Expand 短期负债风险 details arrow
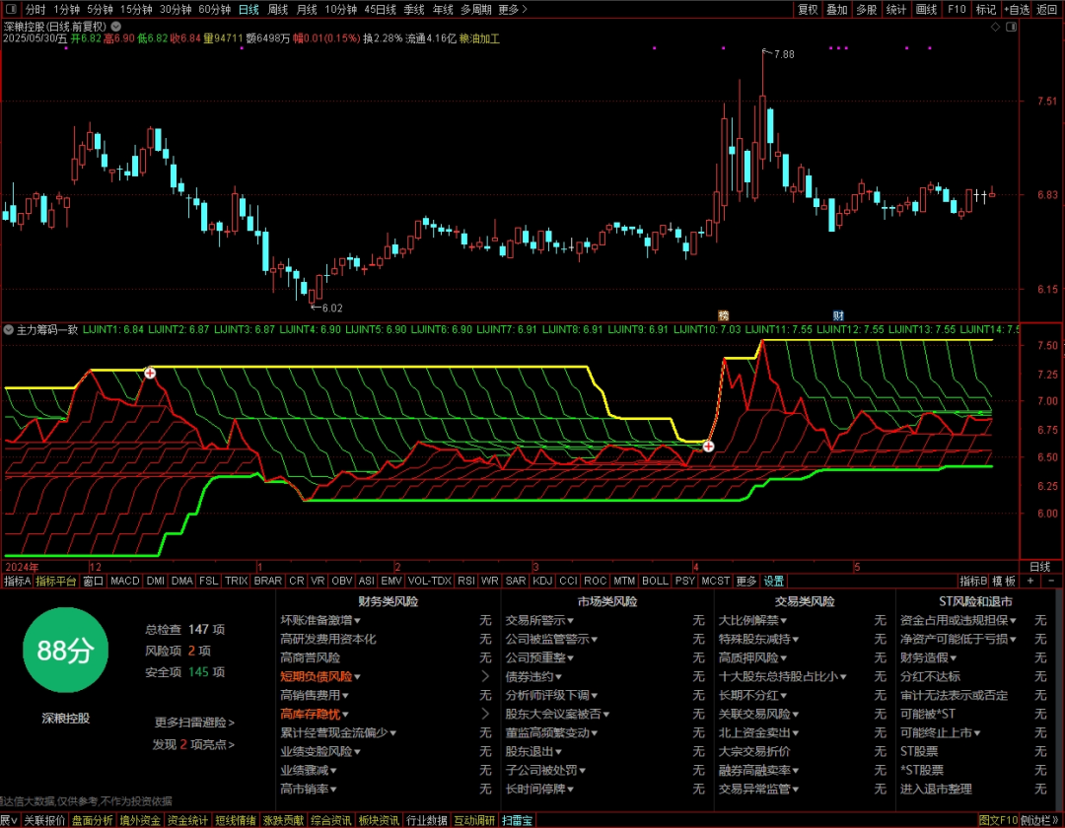 click(x=485, y=676)
